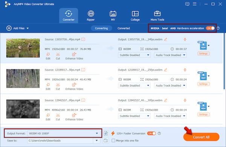
Task: Click Edit for the 12189017 video
Action: click(48, 87)
